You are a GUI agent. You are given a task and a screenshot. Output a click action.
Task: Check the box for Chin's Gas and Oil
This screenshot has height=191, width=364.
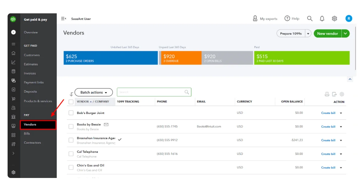click(71, 167)
